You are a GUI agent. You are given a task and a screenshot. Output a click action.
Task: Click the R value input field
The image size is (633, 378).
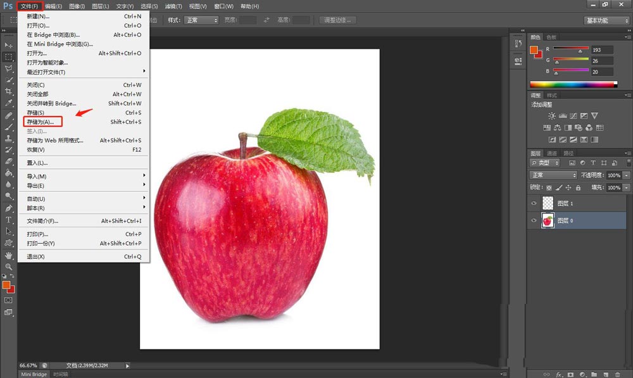point(602,49)
